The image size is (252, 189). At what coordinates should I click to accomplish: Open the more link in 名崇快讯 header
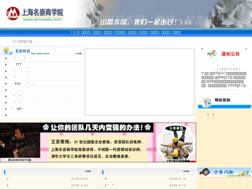pyautogui.click(x=79, y=53)
